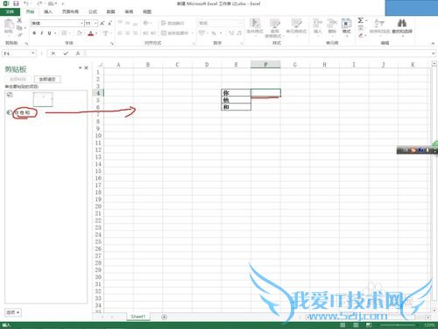438x329 pixels.
Task: Open clipboard task pane menu arrow
Action: click(80, 68)
